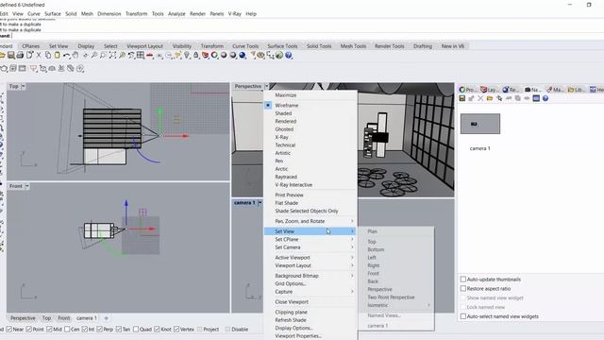Image resolution: width=604 pixels, height=340 pixels.
Task: Select the camera 1 named view thumbnail
Action: pos(480,124)
